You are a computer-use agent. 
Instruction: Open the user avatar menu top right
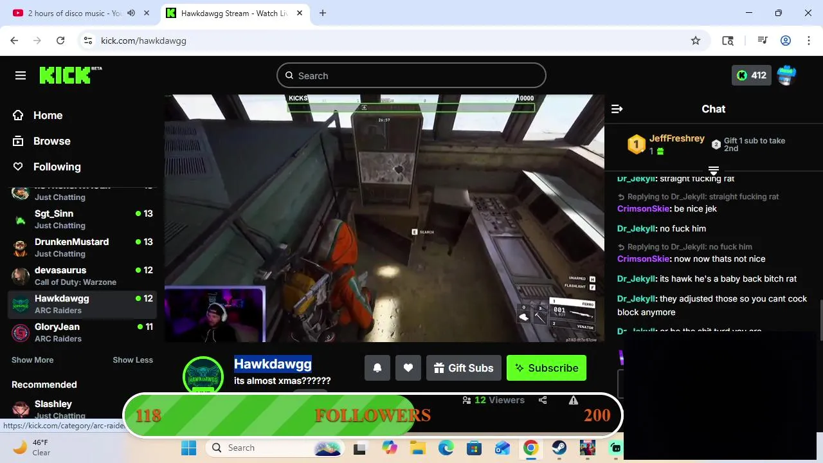click(786, 75)
